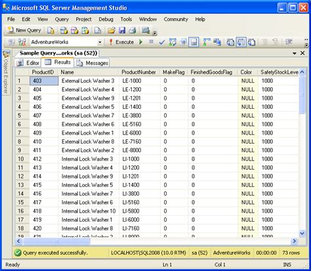
Task: Click the vertical scrollbar up arrow
Action: tap(302, 72)
